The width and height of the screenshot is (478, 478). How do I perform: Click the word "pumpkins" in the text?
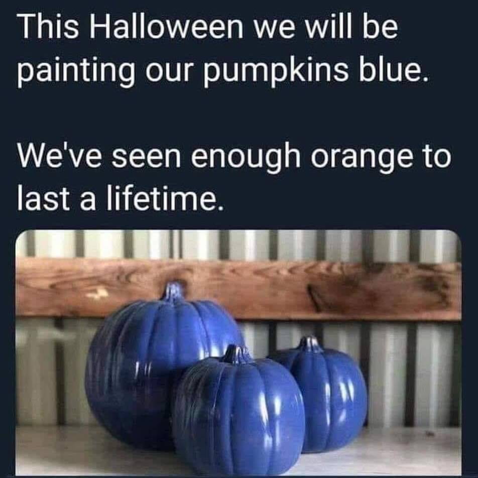(276, 73)
